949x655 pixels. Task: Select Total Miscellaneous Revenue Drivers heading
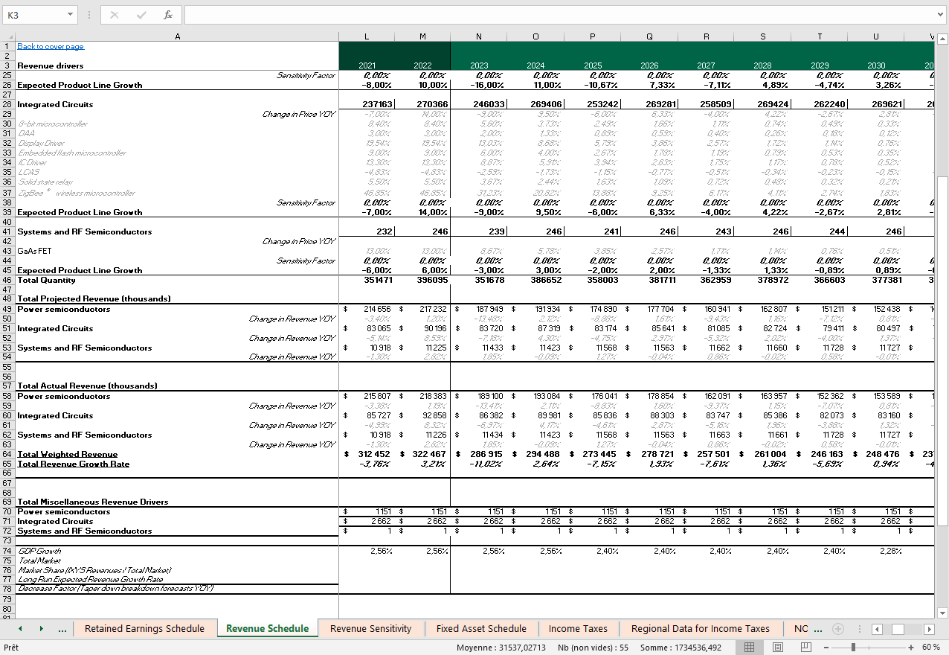(x=92, y=502)
